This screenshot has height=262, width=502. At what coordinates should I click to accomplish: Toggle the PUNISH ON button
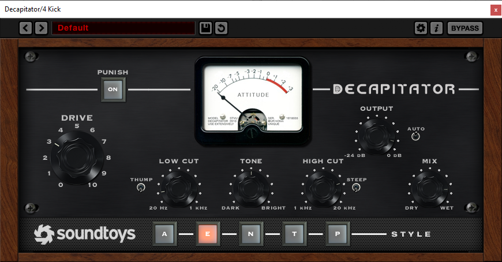coord(113,89)
